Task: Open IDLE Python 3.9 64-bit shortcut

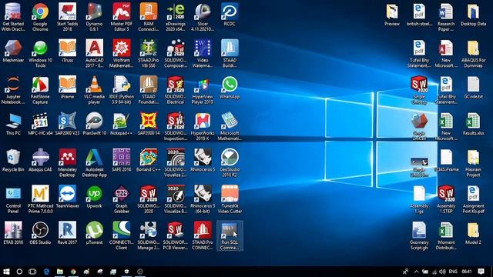Action: pos(122,90)
